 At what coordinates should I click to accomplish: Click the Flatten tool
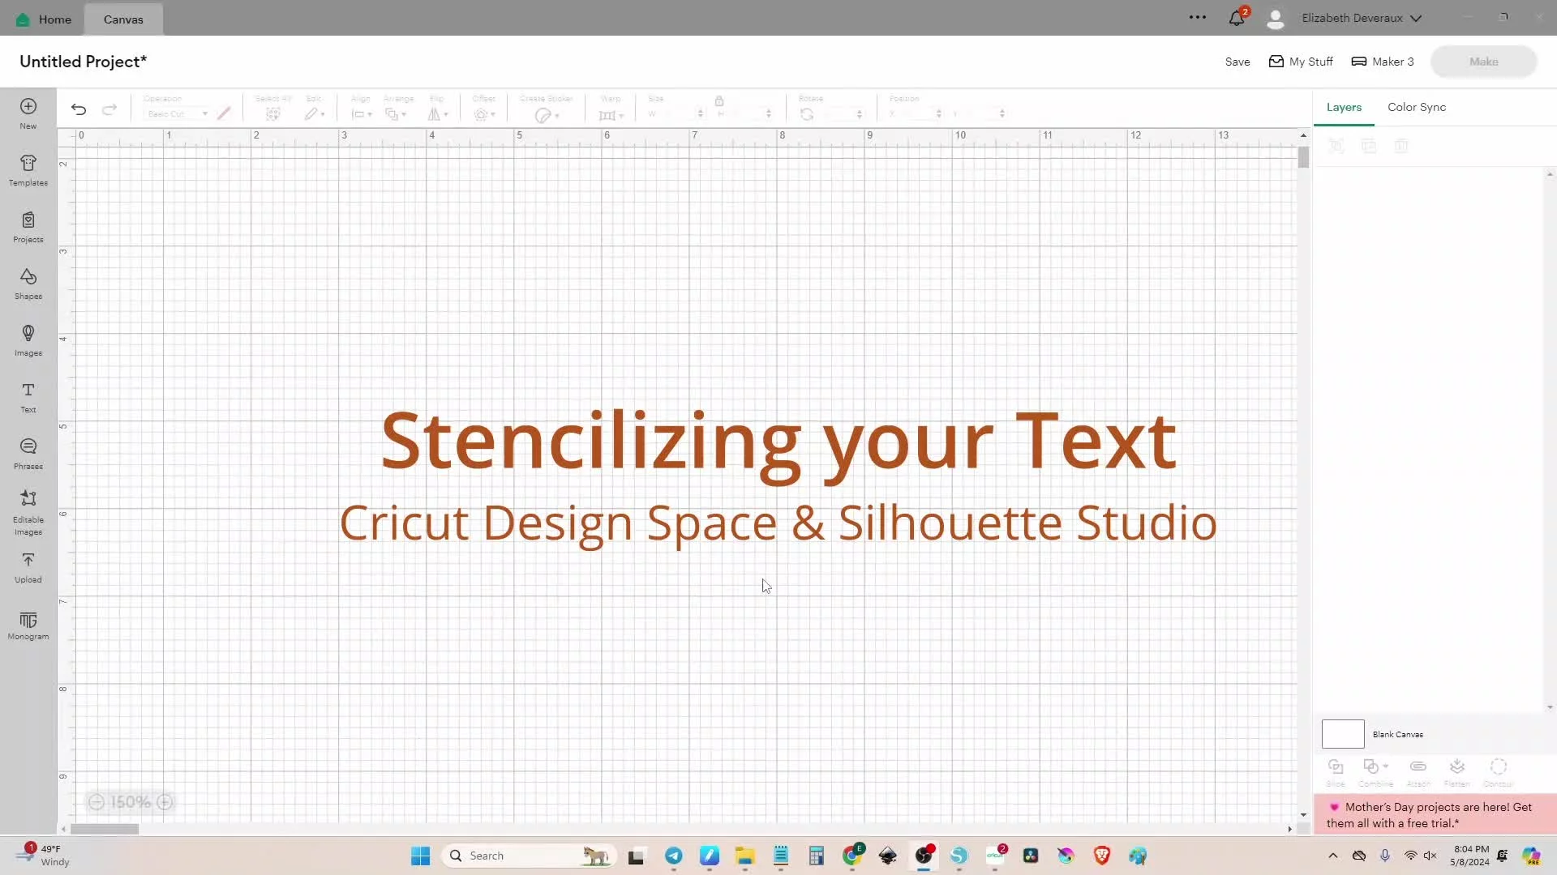pos(1457,772)
